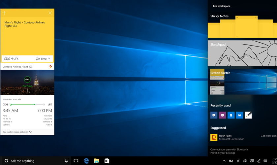Expand See weather, maps, and more

(30, 132)
